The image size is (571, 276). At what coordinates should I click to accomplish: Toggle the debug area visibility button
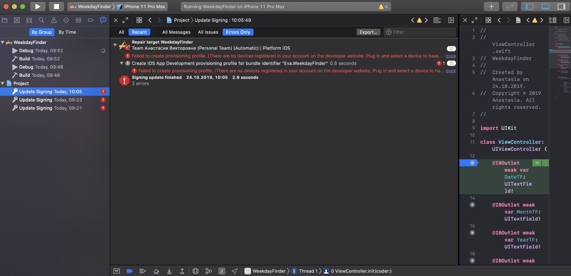point(545,7)
